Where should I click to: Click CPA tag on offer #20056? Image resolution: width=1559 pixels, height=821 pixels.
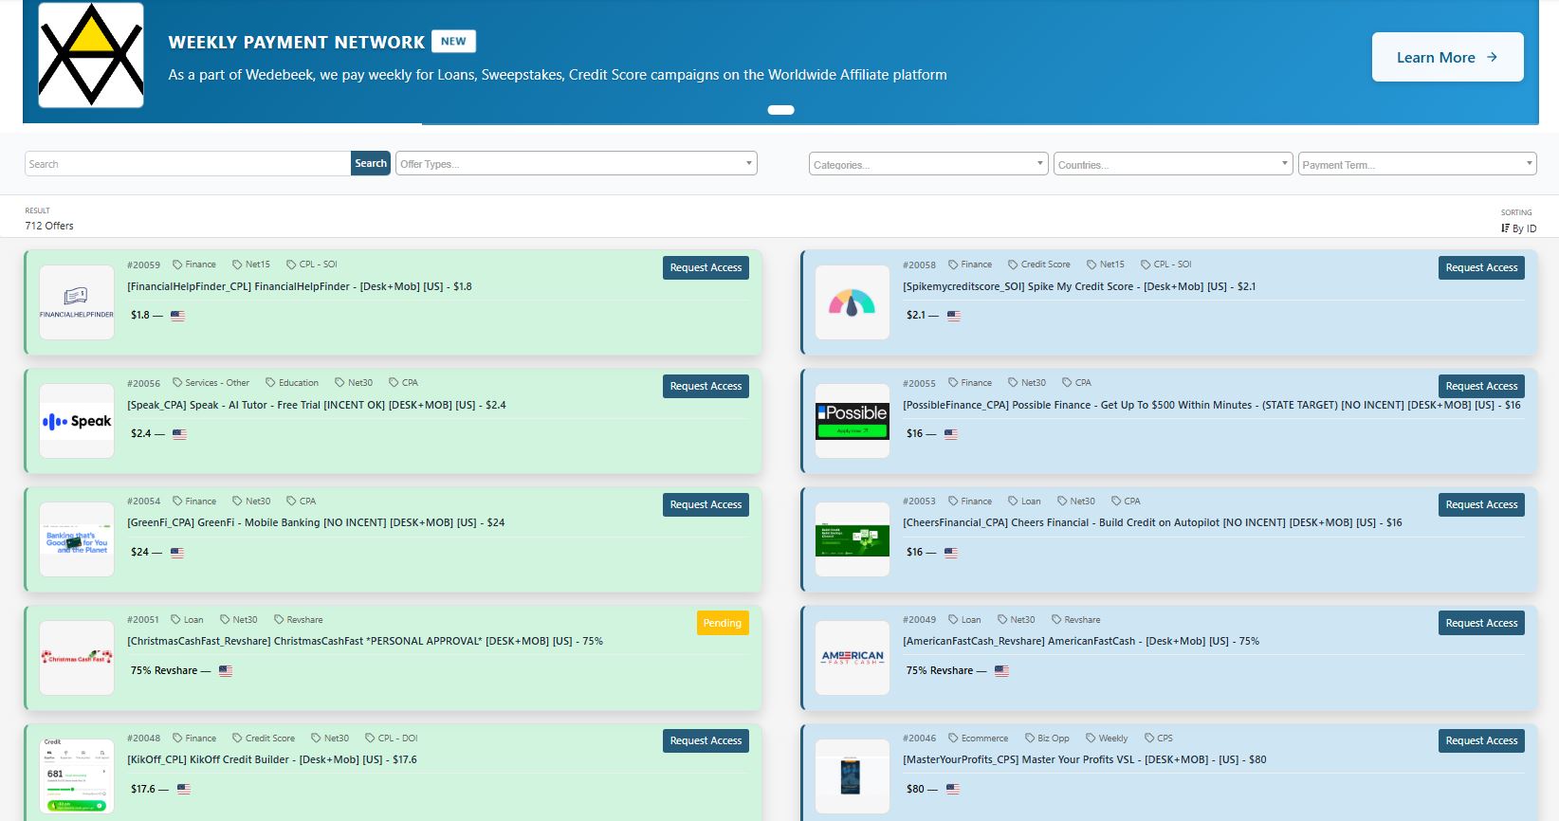pos(404,383)
